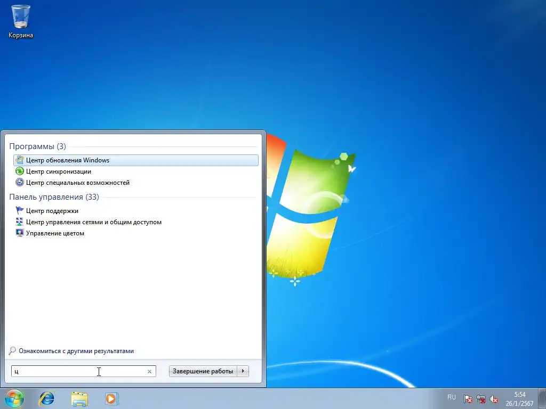Clear the search box with the X

[149, 371]
